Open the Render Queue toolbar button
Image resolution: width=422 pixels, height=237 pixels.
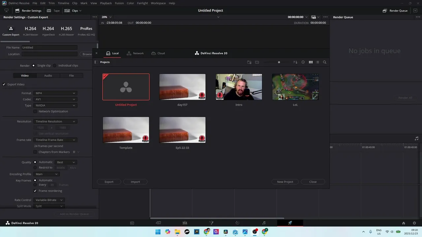395,11
